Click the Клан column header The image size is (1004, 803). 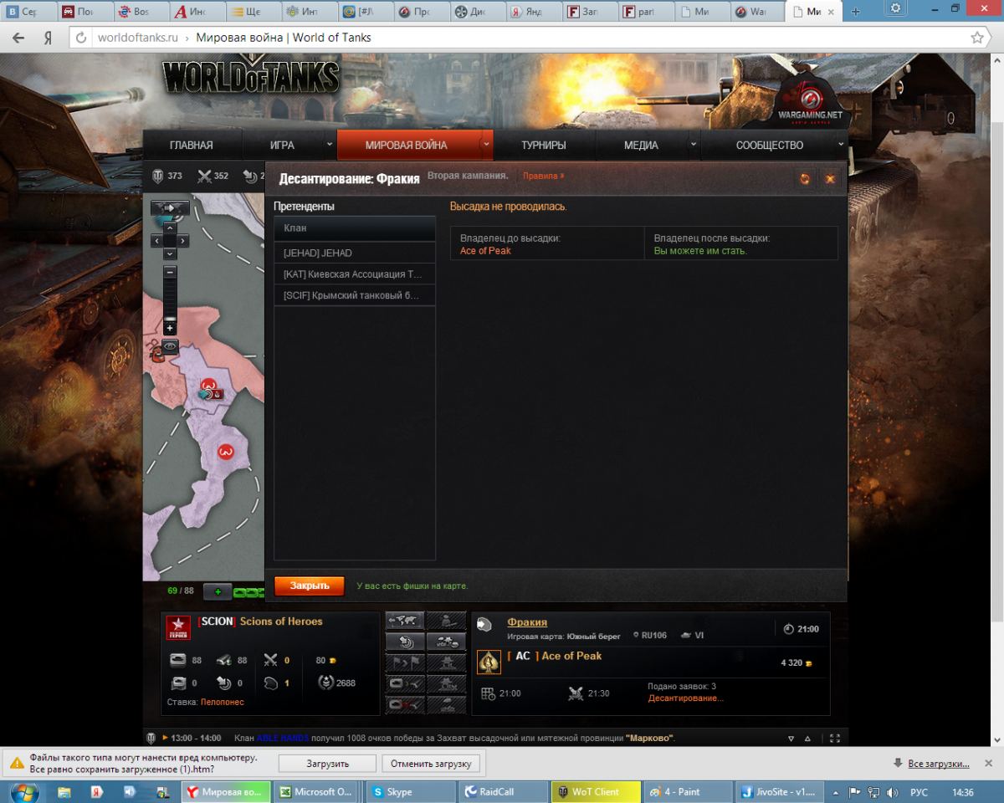tap(355, 228)
